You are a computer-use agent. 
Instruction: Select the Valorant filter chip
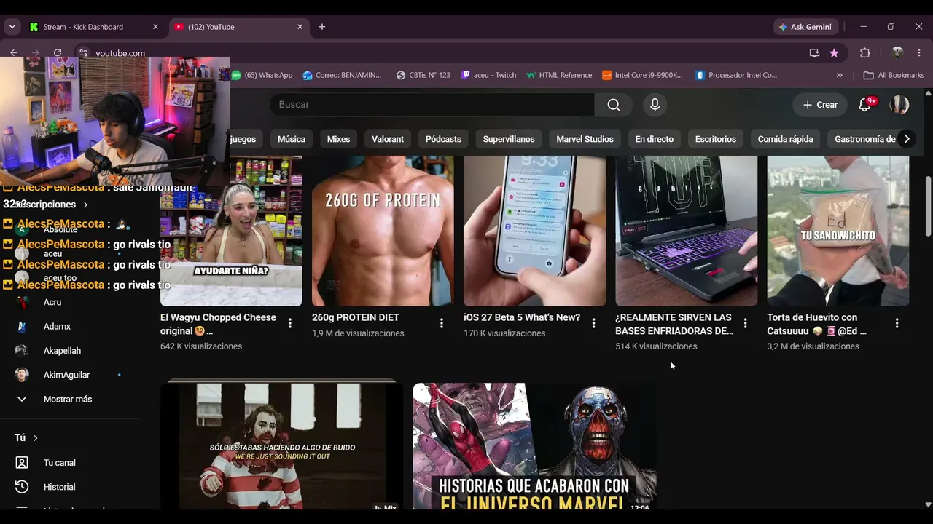click(388, 139)
